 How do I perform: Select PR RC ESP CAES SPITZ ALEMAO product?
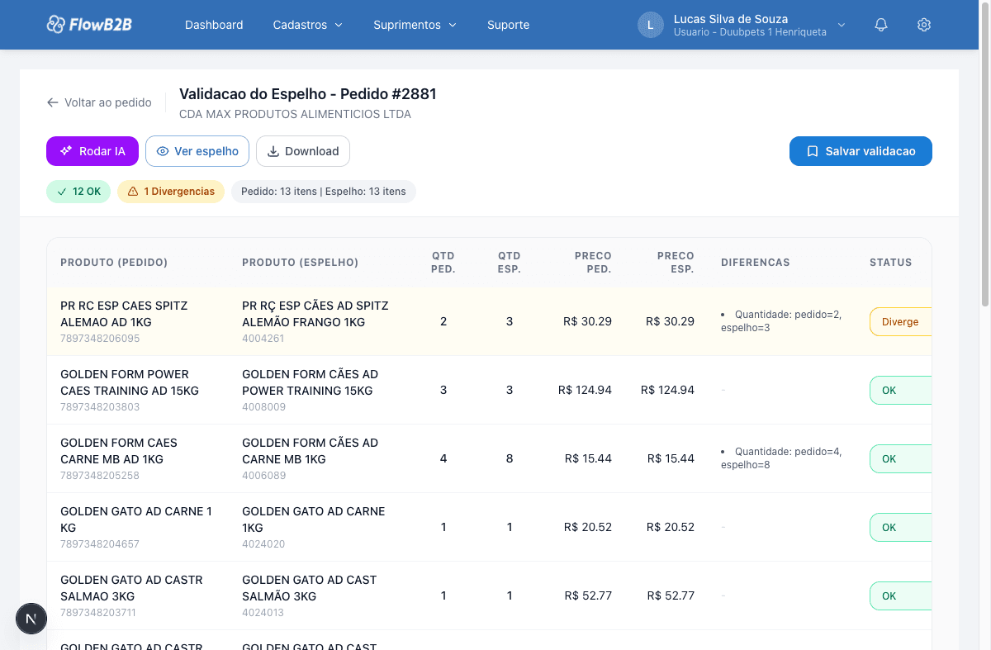point(124,314)
